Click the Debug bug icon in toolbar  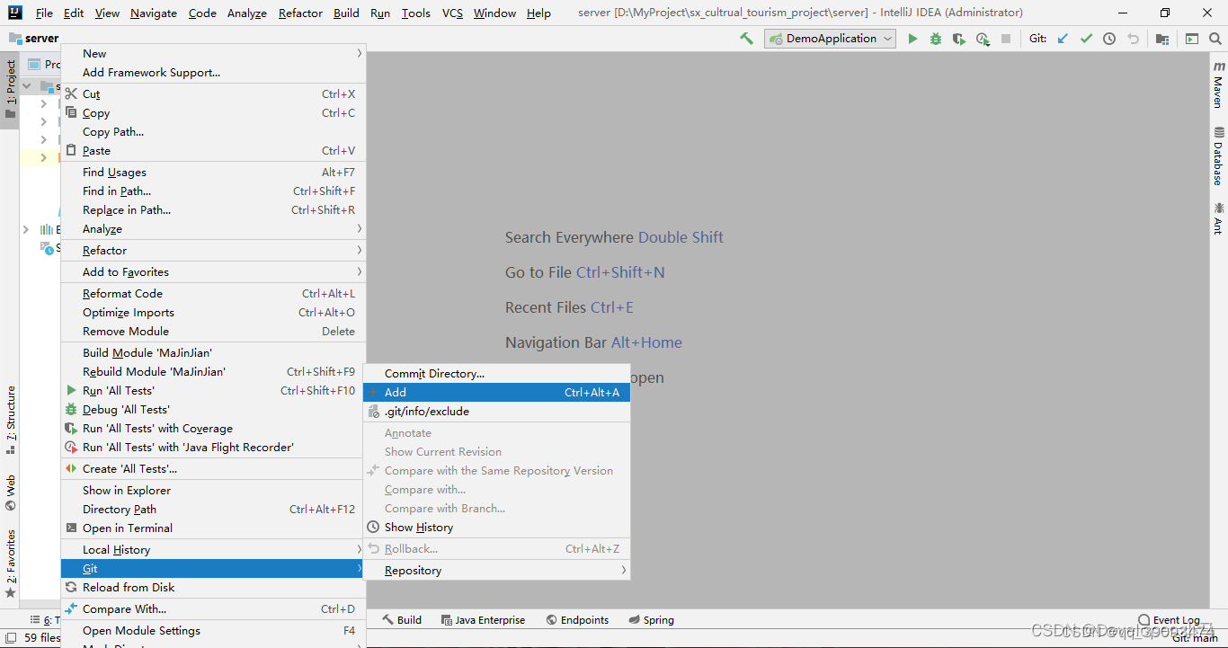(x=936, y=39)
